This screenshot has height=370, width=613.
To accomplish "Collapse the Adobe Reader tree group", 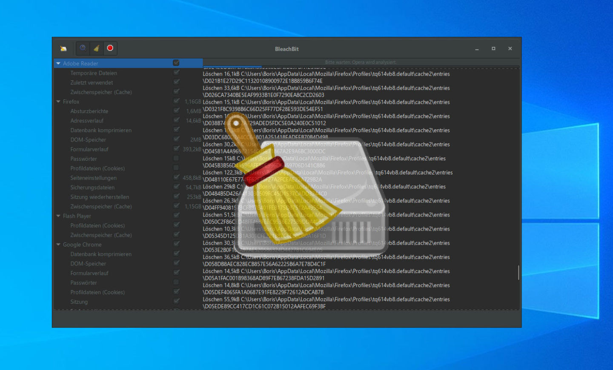I will [x=58, y=63].
